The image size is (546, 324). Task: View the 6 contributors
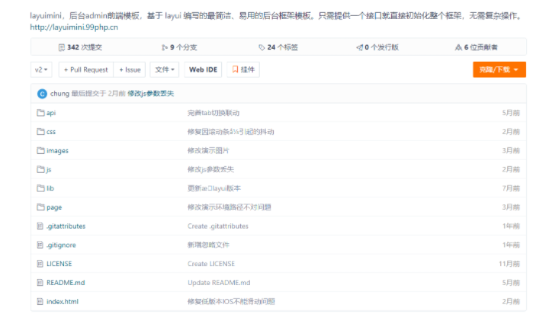[477, 47]
